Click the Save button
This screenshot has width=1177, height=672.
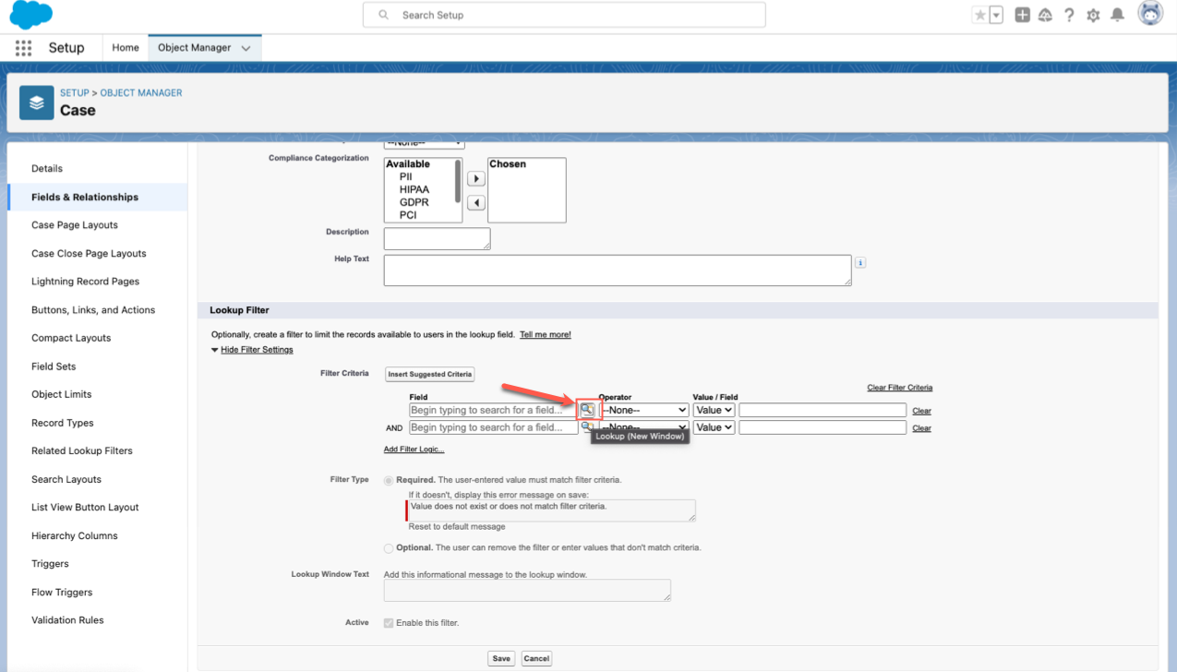coord(501,658)
